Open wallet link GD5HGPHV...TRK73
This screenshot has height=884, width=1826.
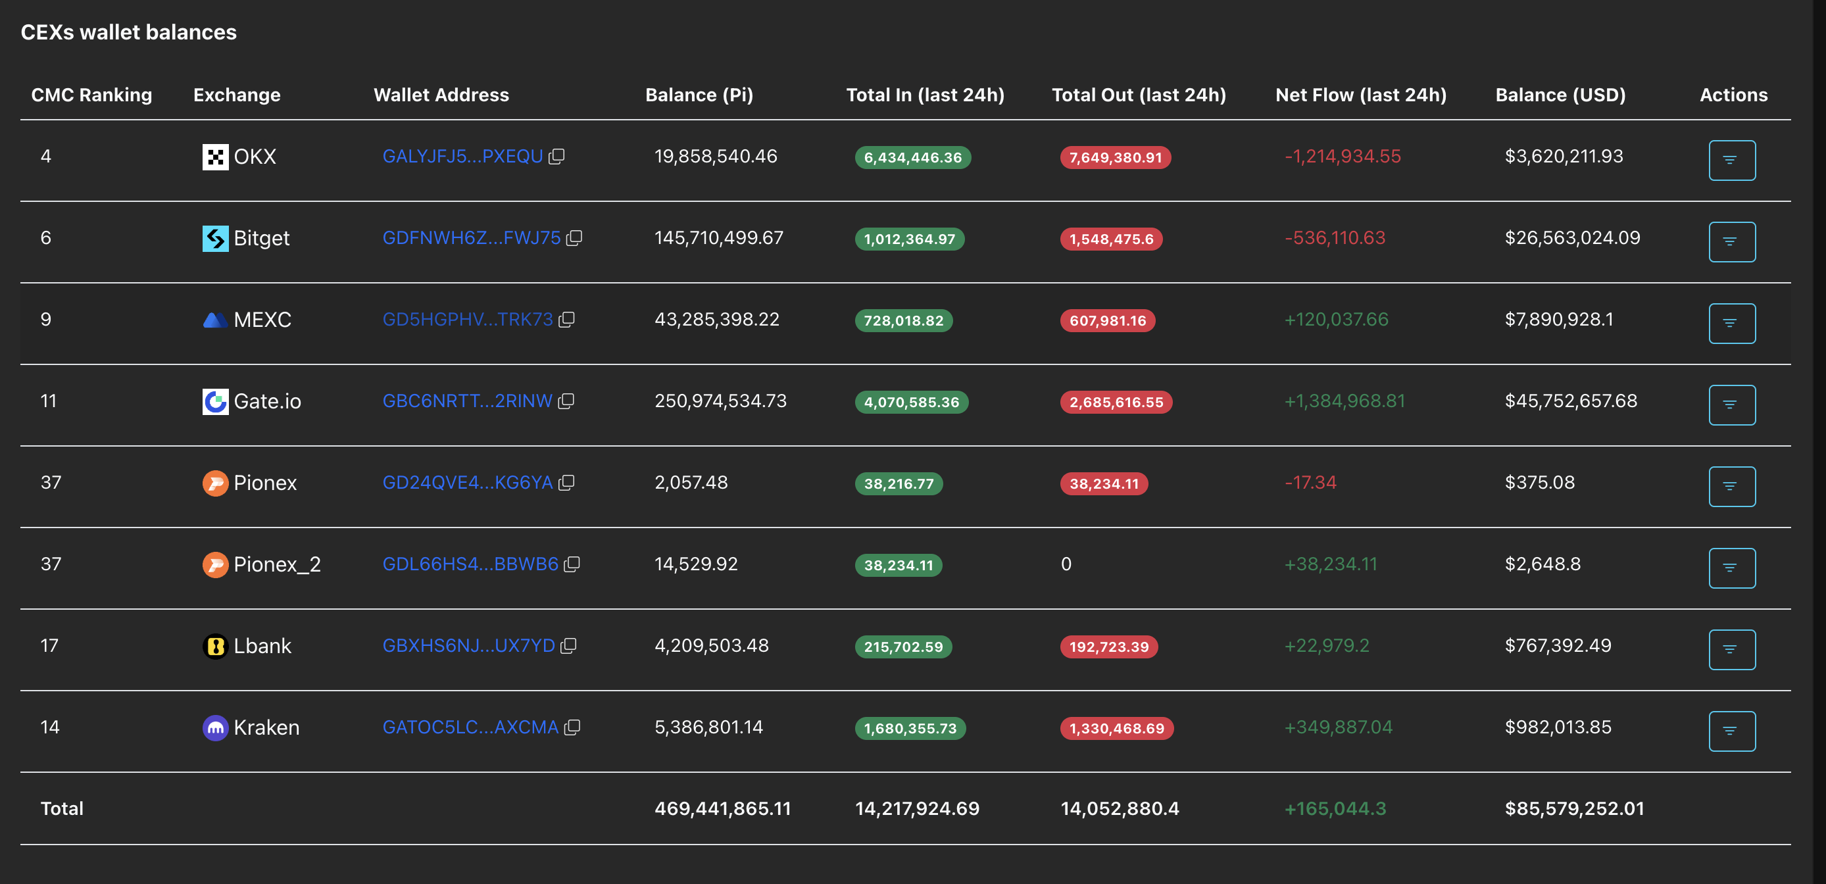tap(467, 319)
